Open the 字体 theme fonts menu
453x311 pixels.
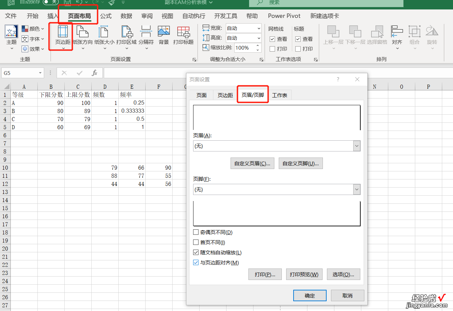[33, 39]
